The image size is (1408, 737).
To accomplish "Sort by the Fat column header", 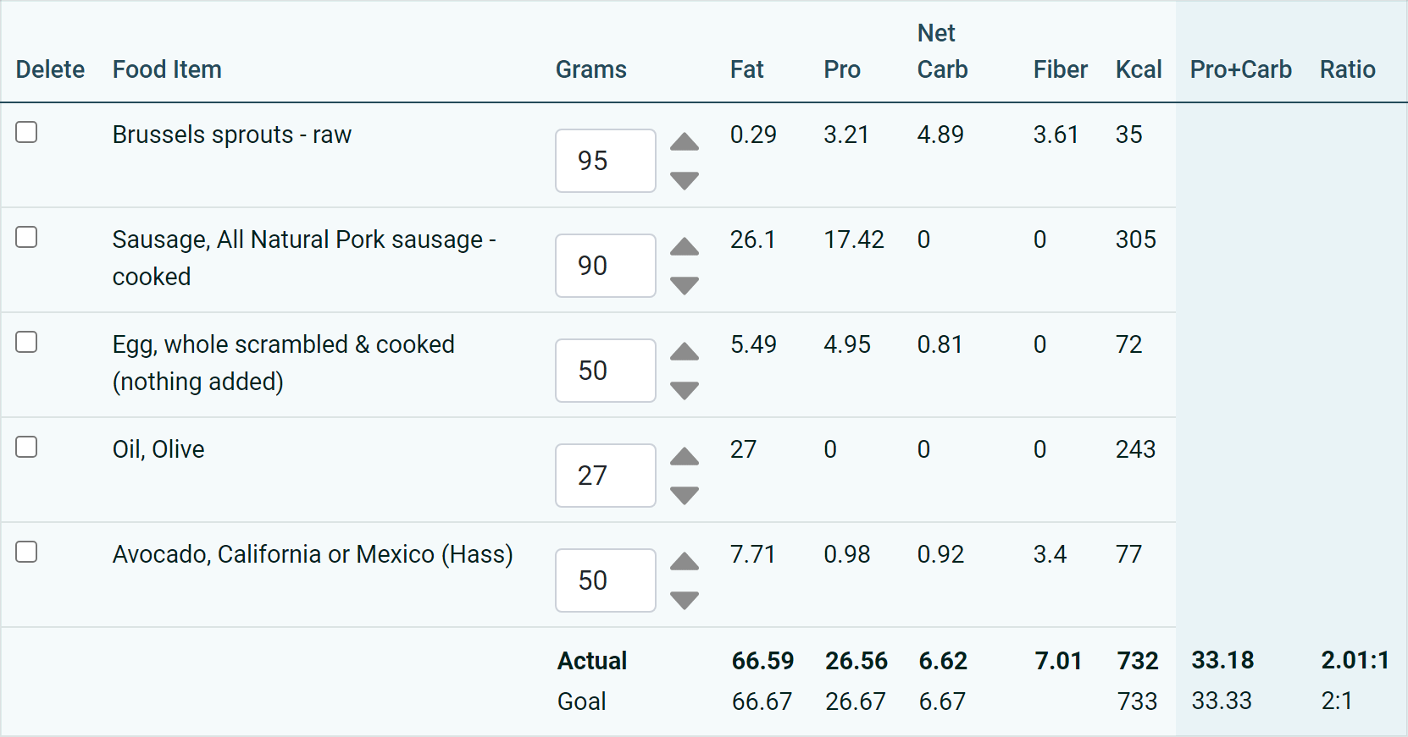I will point(747,69).
